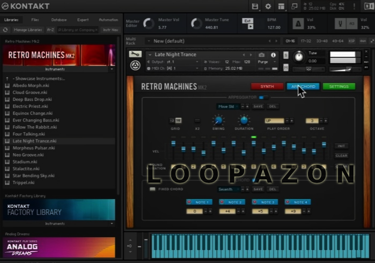375x263 pixels.
Task: Open the Output st. 1 dropdown
Action: [x=173, y=62]
